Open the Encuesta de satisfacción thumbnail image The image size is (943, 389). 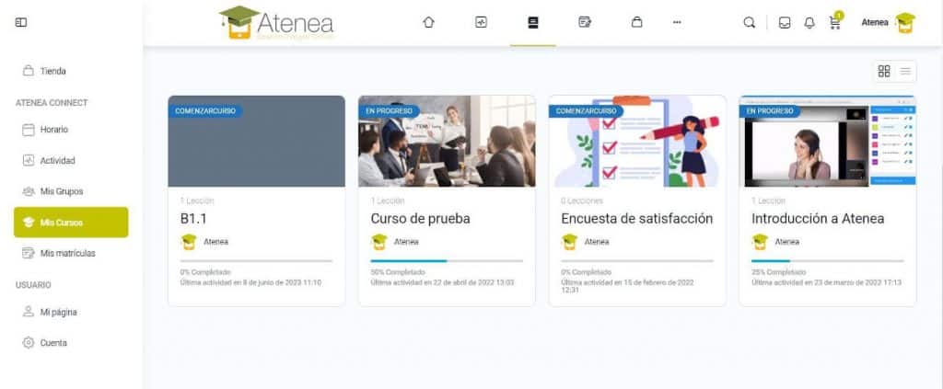click(x=637, y=141)
